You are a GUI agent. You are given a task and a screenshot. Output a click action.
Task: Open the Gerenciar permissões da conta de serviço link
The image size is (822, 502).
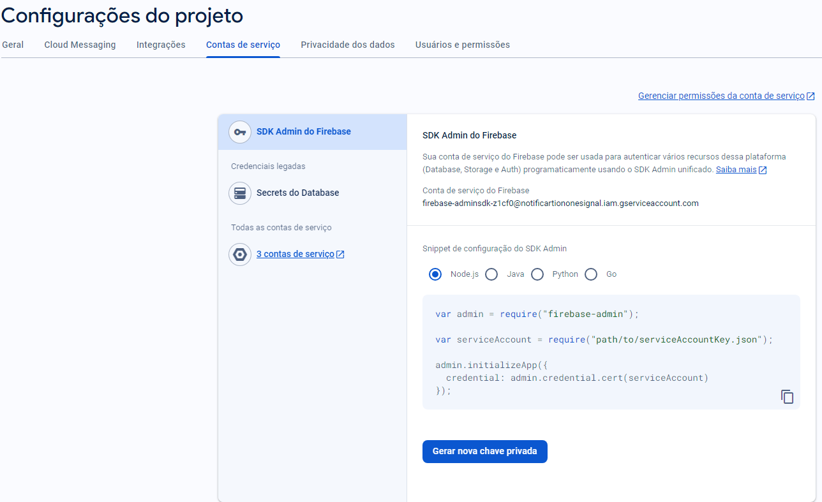point(721,96)
